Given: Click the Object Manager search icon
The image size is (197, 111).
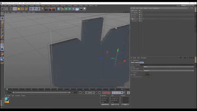Looking at the screenshot, I should (x=188, y=8).
